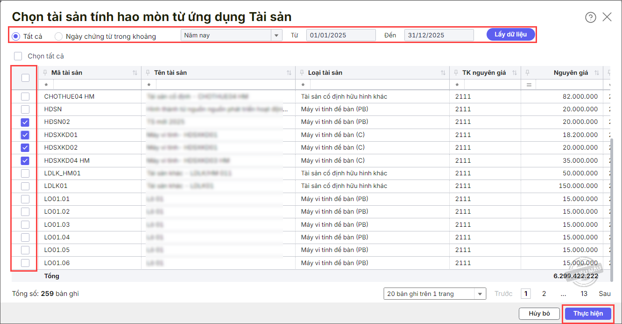Click sort arrows on Loại tài sản column
The image size is (622, 324).
point(443,73)
